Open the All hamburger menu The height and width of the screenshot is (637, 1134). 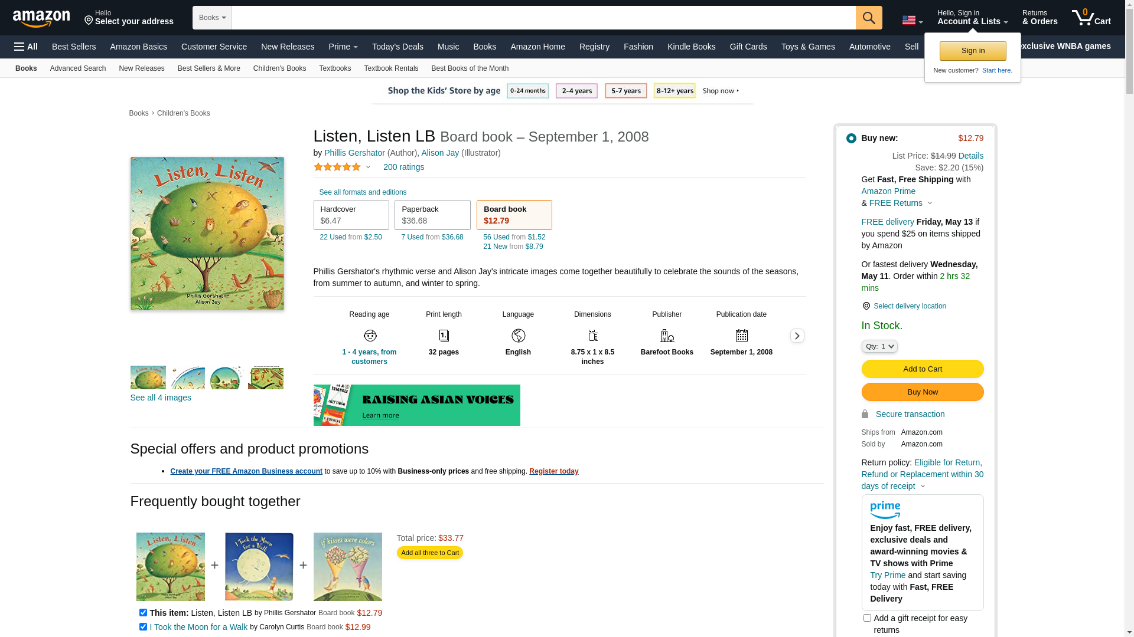[26, 47]
